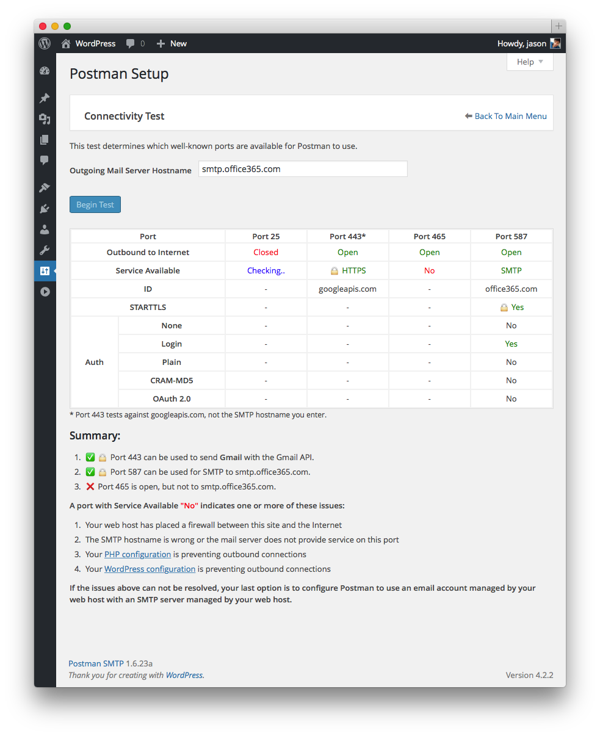Click the red X beside Port 465 summary
Screen dimensions: 600x736
click(x=90, y=486)
